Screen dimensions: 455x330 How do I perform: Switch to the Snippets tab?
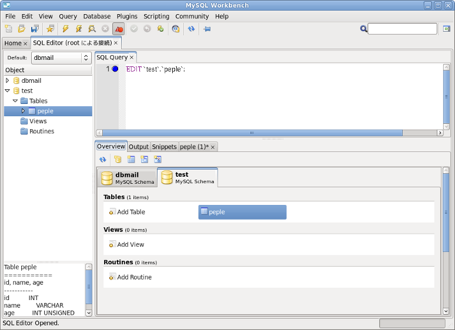tap(164, 147)
